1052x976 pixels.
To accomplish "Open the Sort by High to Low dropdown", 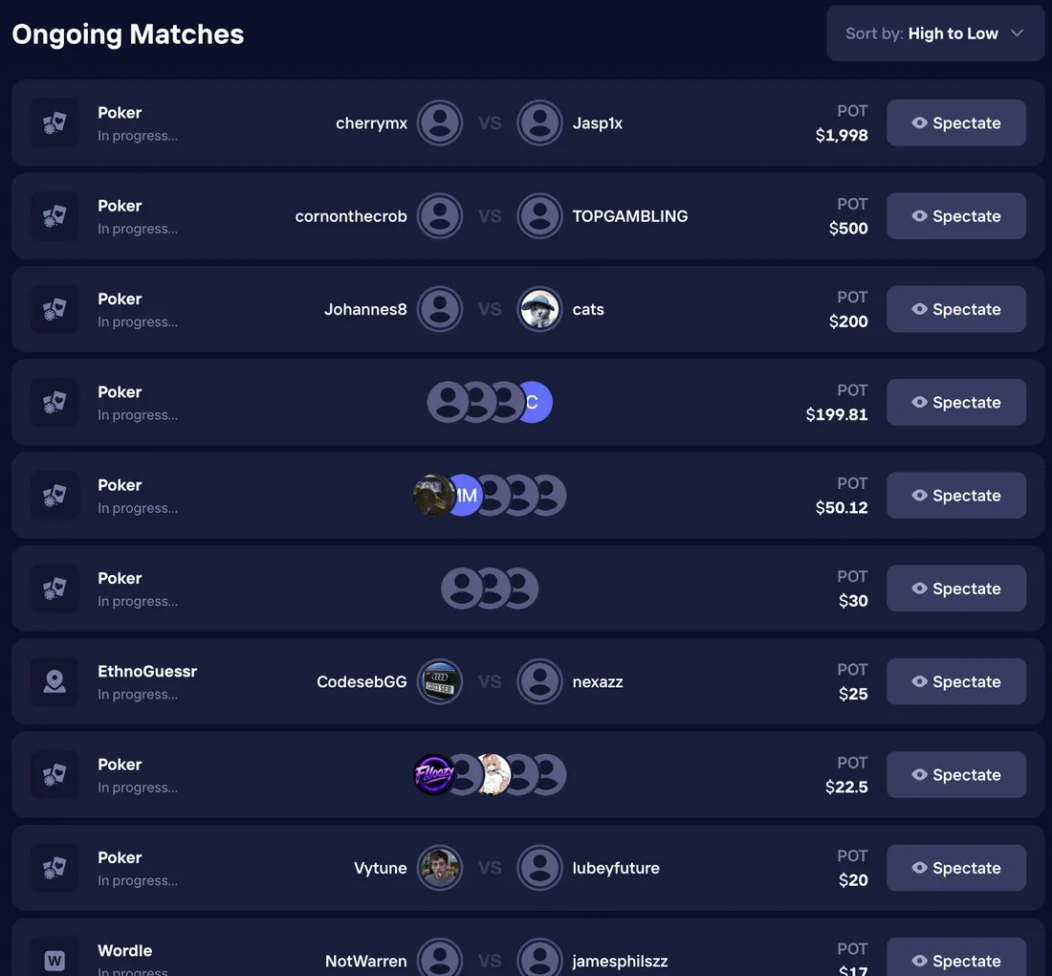I will click(x=935, y=33).
